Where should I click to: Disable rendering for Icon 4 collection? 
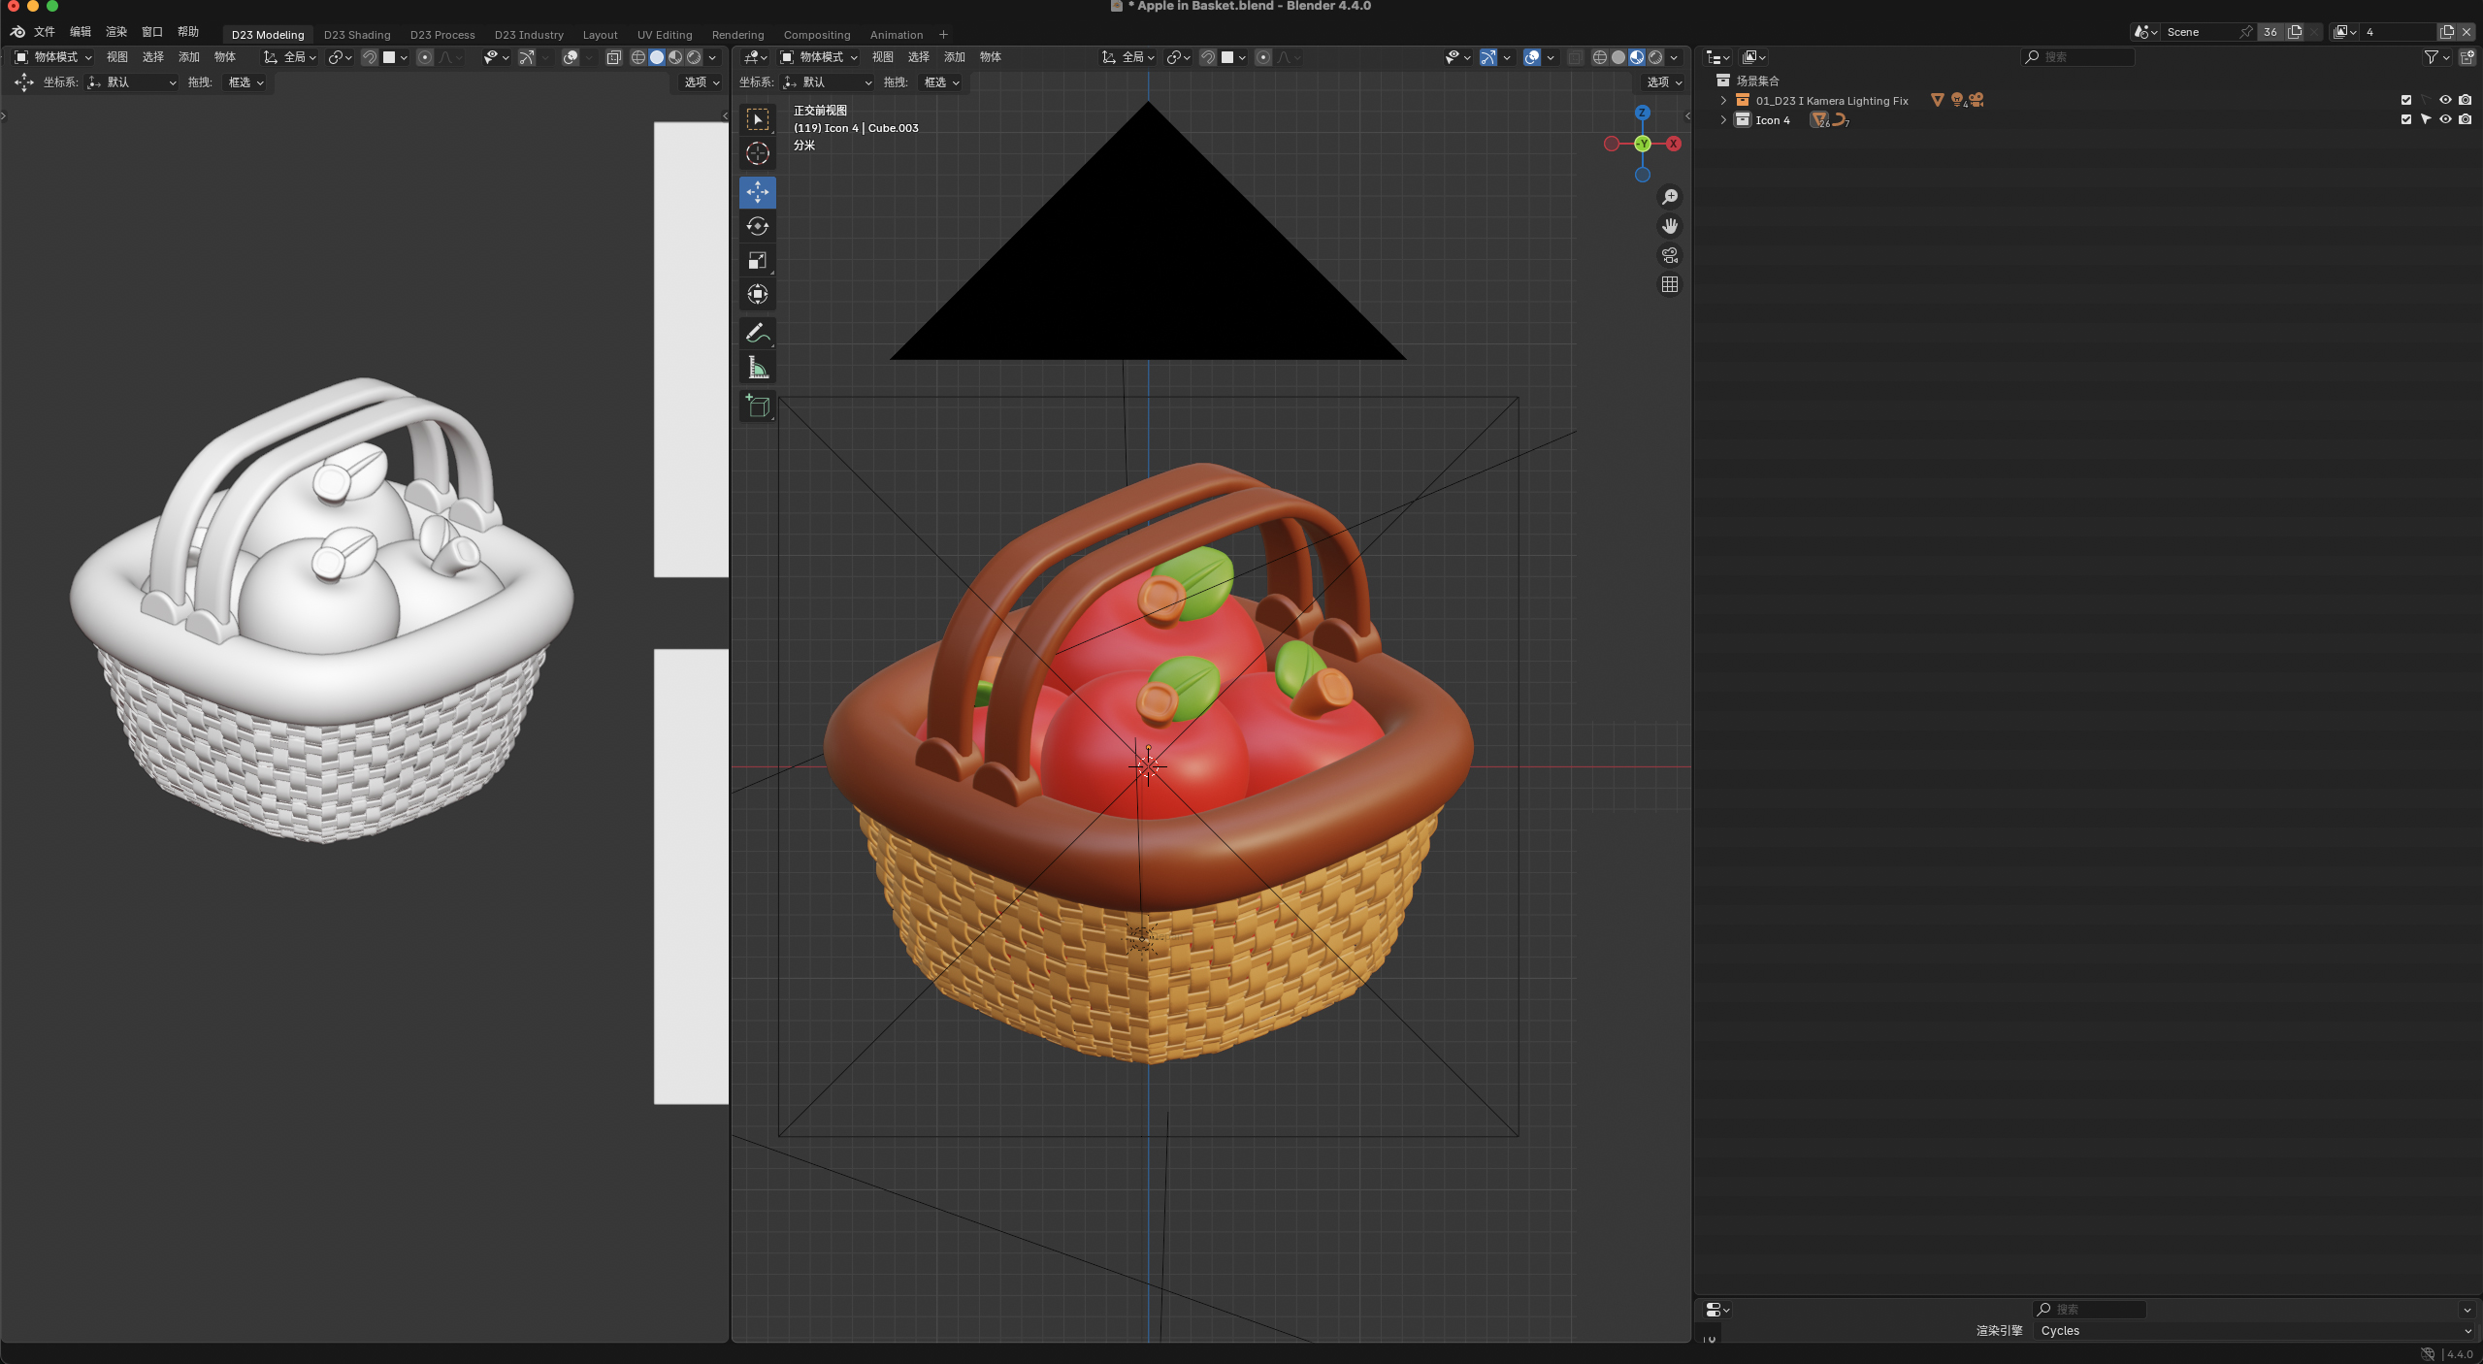click(2465, 119)
